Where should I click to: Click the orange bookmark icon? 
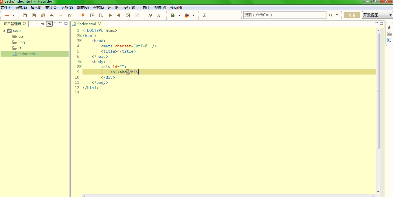click(83, 15)
